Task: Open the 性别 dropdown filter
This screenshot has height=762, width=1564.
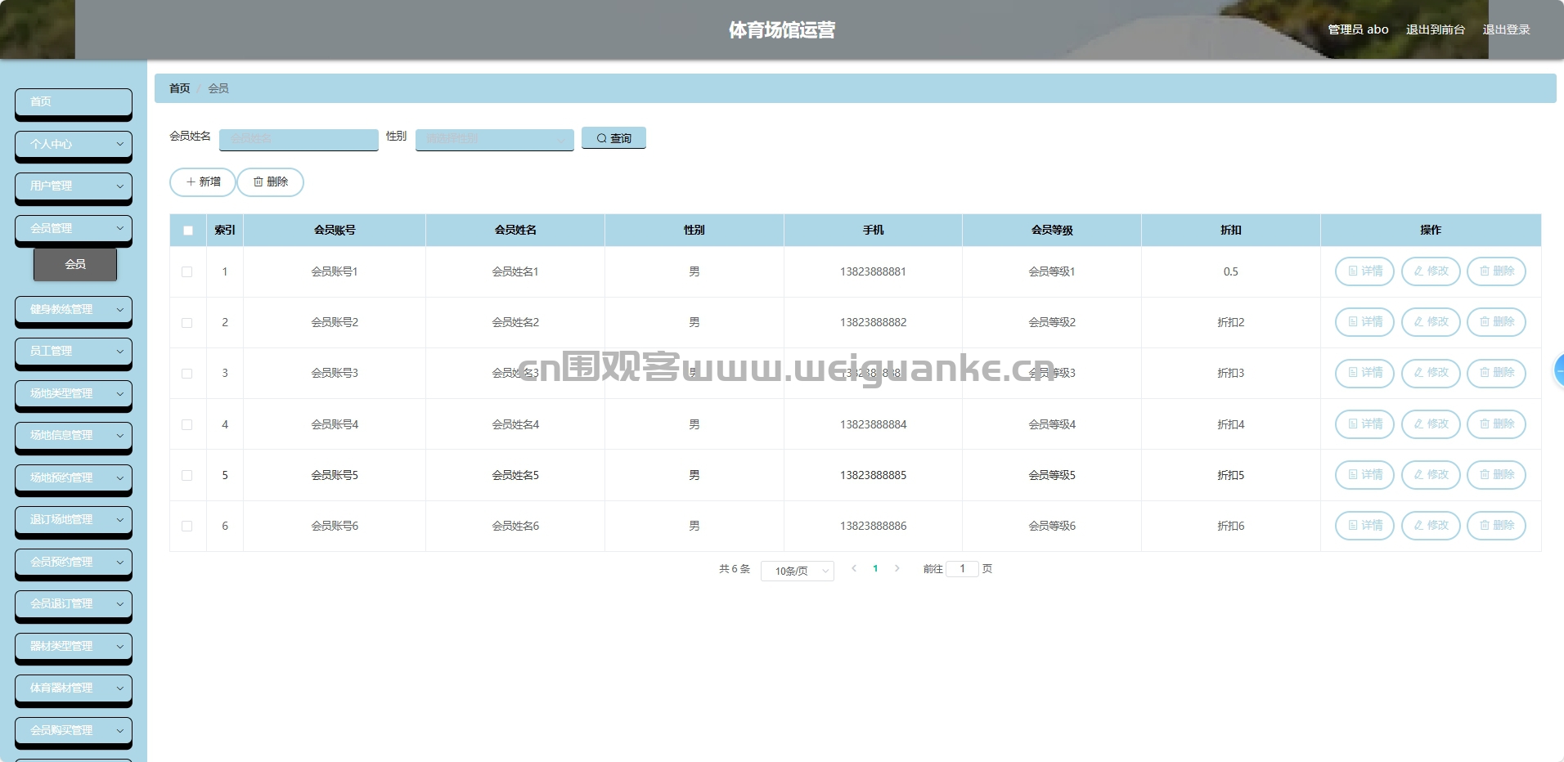Action: click(495, 140)
